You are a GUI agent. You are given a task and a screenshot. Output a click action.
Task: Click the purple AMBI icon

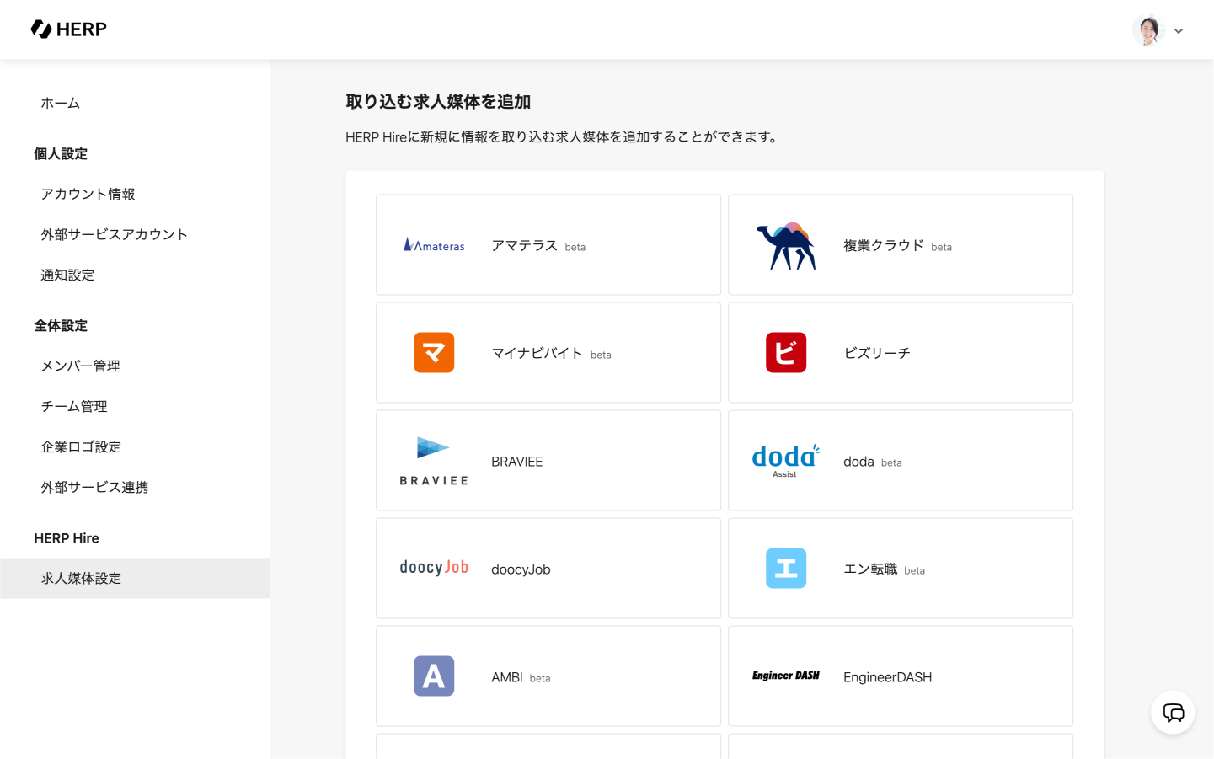[x=434, y=676]
